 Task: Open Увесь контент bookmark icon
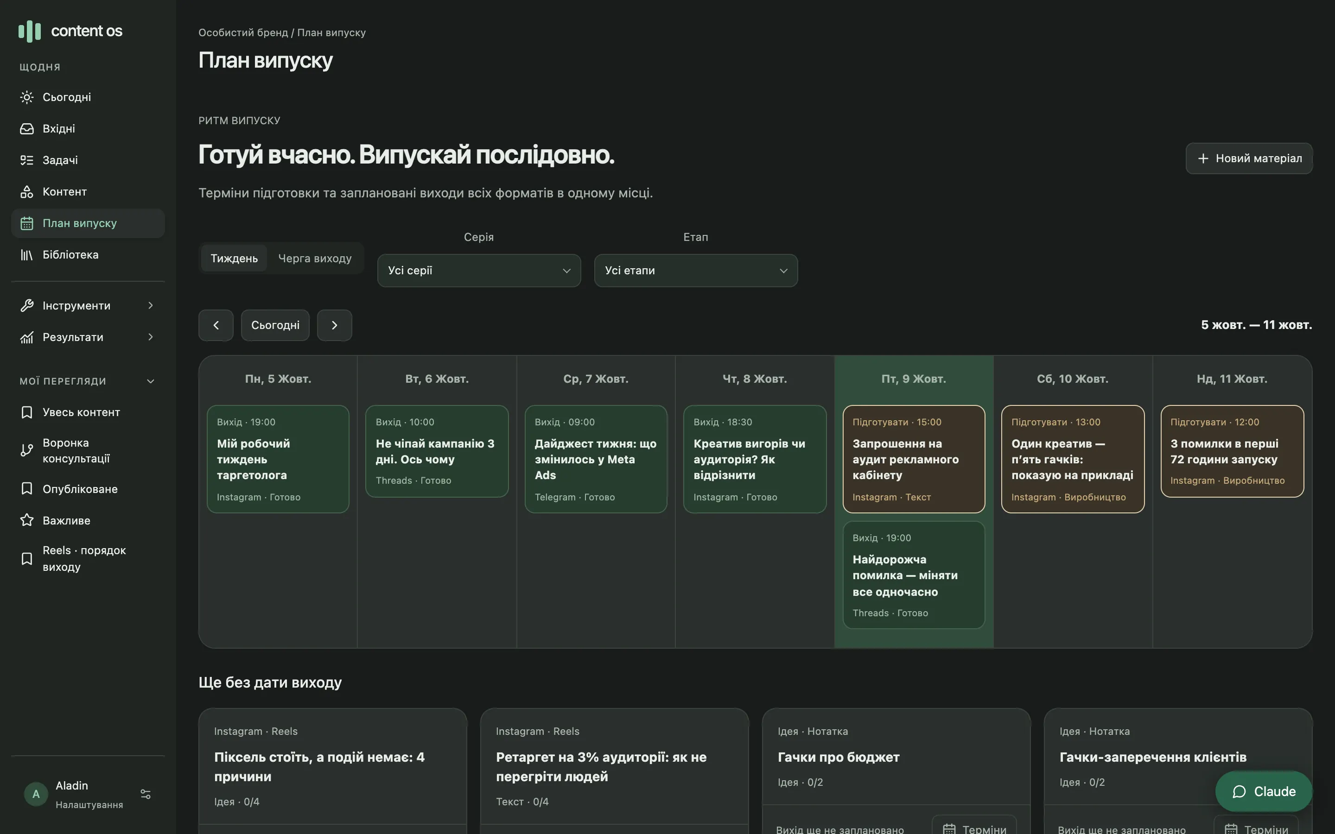point(26,412)
